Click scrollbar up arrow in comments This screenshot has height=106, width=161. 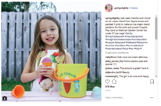click(156, 16)
